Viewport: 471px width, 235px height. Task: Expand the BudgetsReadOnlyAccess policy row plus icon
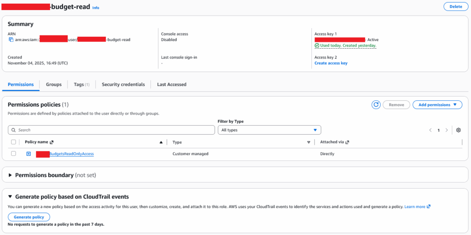(x=29, y=154)
